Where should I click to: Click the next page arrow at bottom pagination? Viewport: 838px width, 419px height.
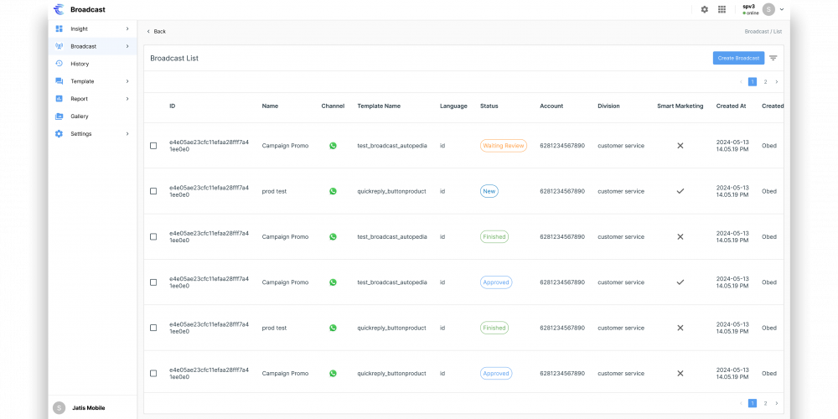(777, 403)
